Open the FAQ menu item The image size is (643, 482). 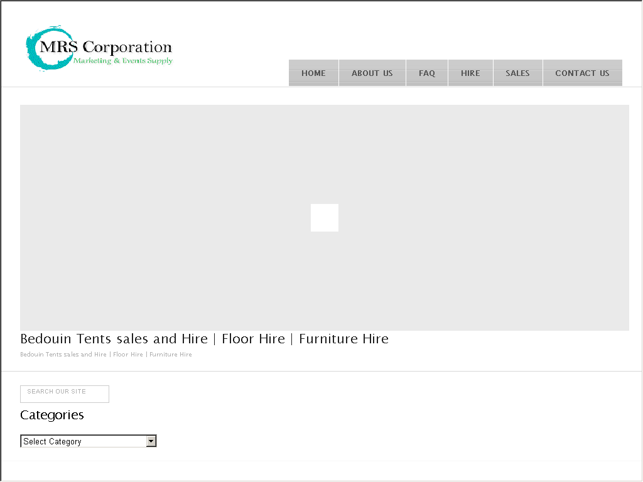pyautogui.click(x=427, y=73)
